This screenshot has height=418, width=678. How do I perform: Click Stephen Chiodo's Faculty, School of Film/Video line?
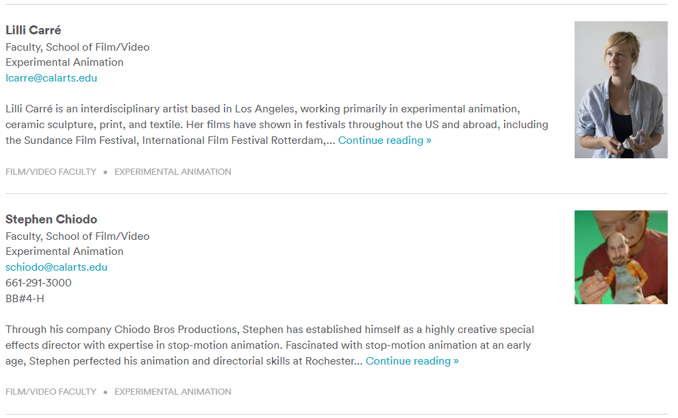pyautogui.click(x=77, y=236)
